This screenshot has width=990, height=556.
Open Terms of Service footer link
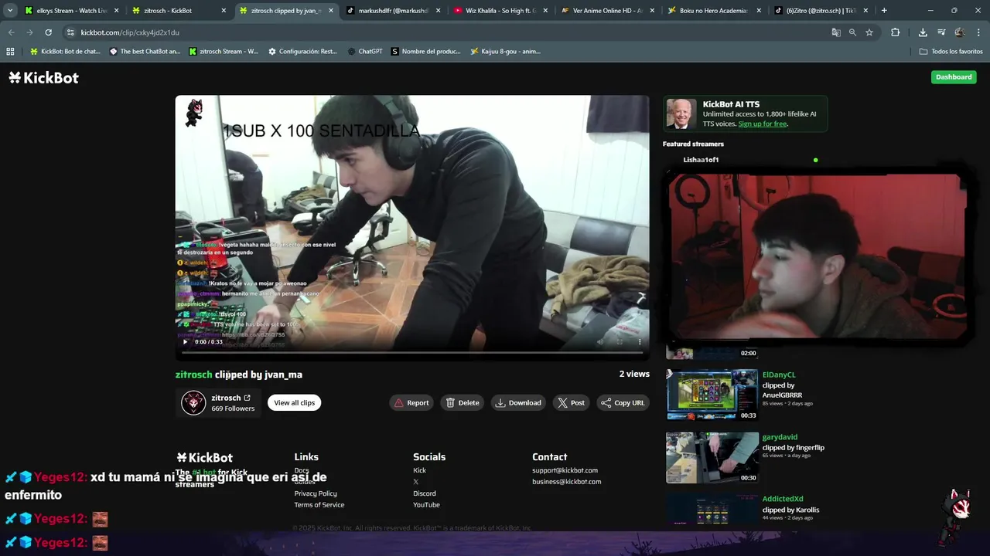319,505
